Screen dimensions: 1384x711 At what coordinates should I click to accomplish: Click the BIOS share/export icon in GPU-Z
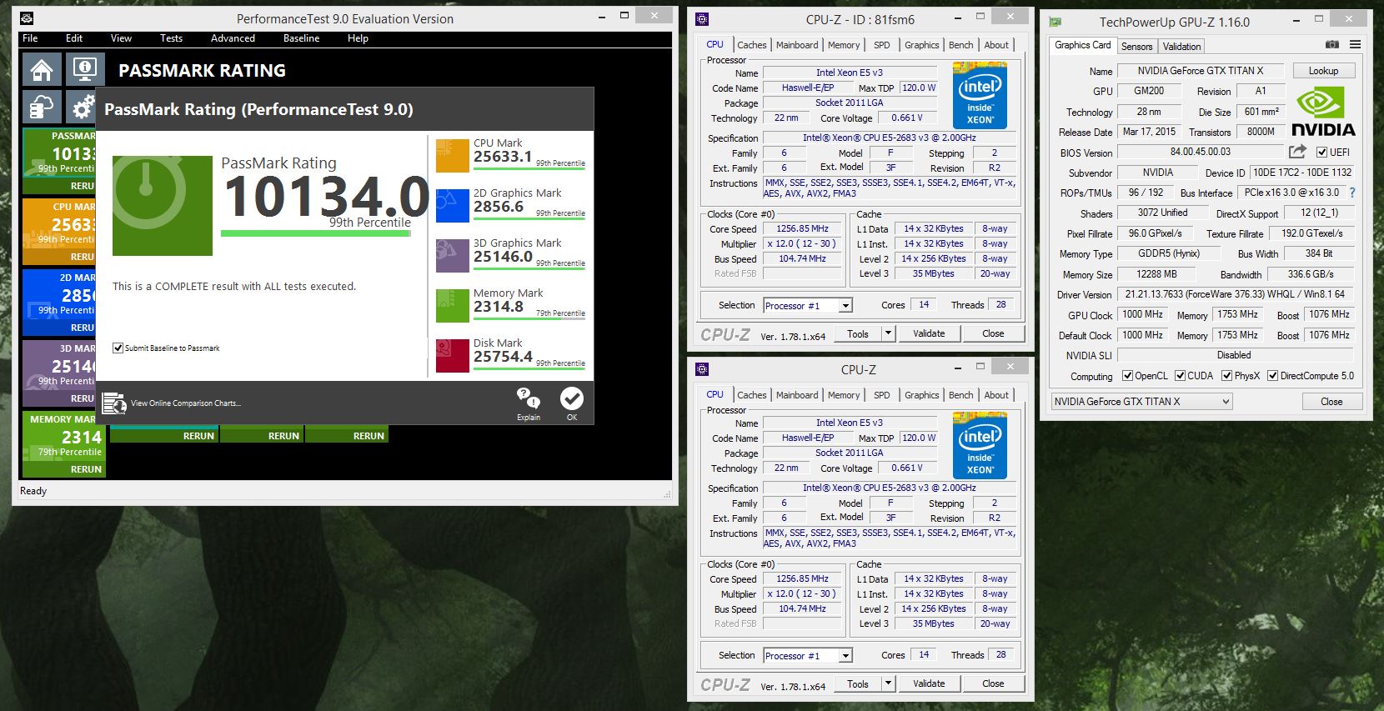1297,152
